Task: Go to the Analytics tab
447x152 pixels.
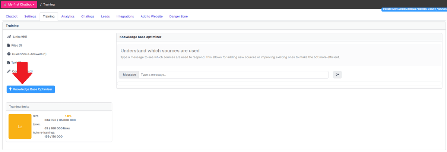Action: point(68,17)
